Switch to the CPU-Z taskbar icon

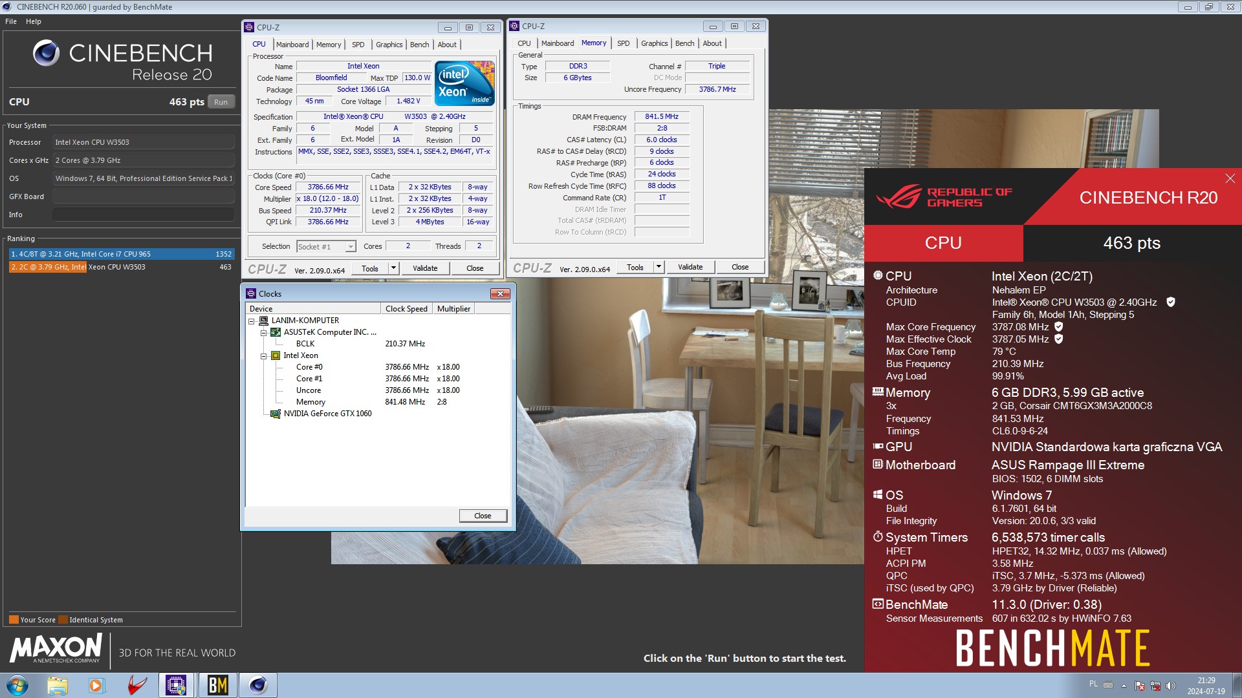pos(176,685)
